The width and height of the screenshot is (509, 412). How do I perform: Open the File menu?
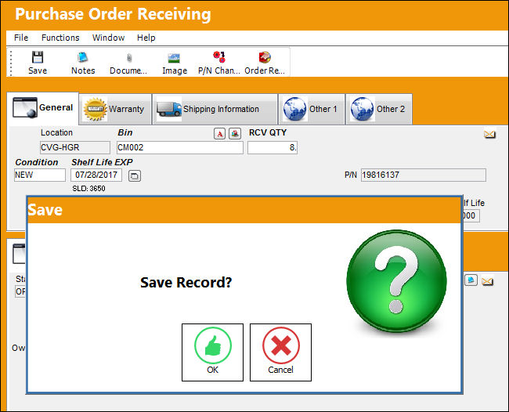(21, 38)
